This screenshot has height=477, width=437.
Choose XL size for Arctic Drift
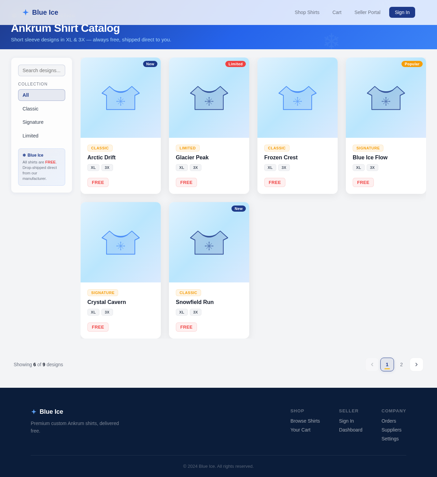point(93,168)
